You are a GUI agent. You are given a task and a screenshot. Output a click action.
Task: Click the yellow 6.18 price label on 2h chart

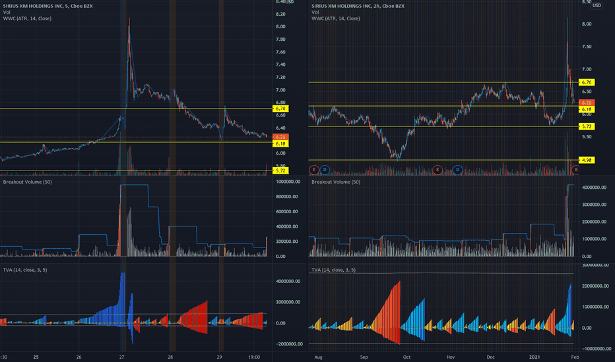(x=587, y=109)
